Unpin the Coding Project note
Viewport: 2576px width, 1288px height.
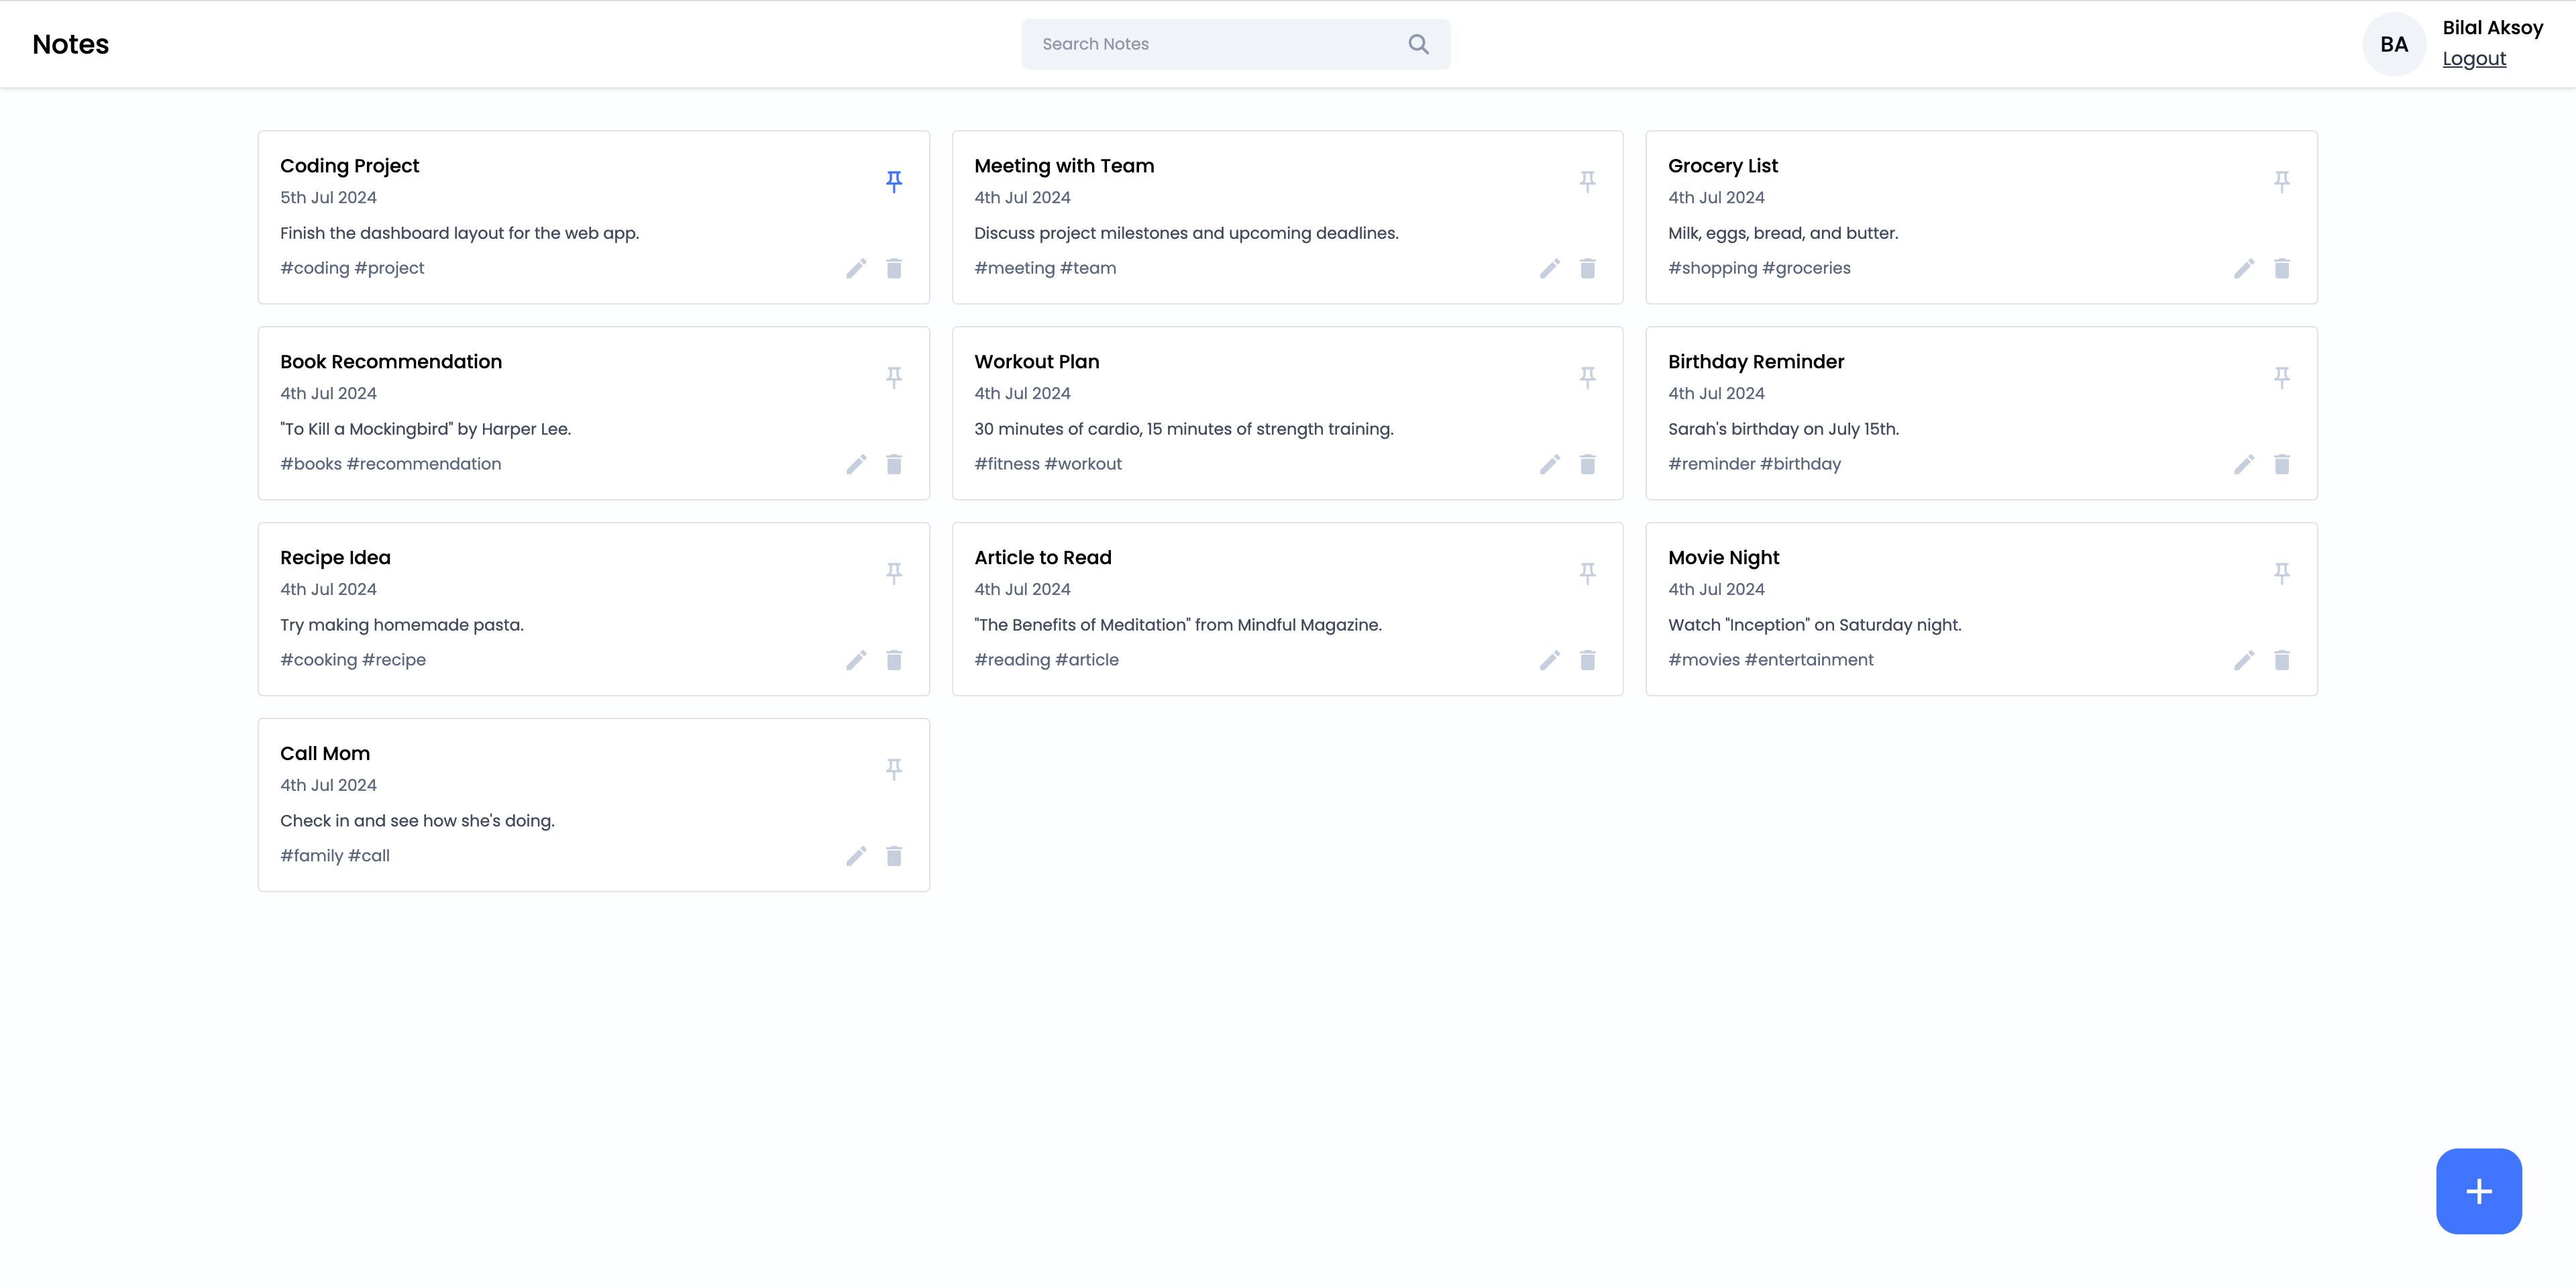[894, 181]
